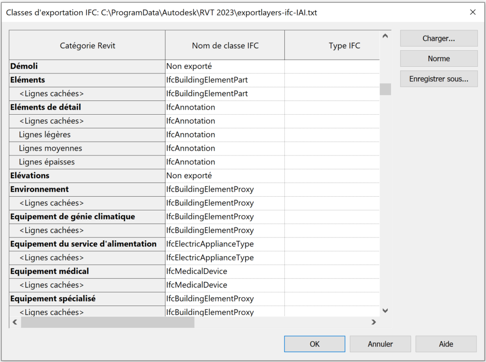Click the Enregistrer sous button
The width and height of the screenshot is (486, 362).
(x=438, y=79)
